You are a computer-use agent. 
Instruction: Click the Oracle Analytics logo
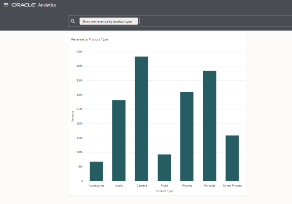coord(34,5)
